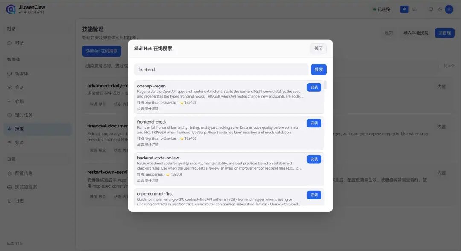Select the 技能 sidebar menu item
The image size is (461, 251).
[37, 129]
